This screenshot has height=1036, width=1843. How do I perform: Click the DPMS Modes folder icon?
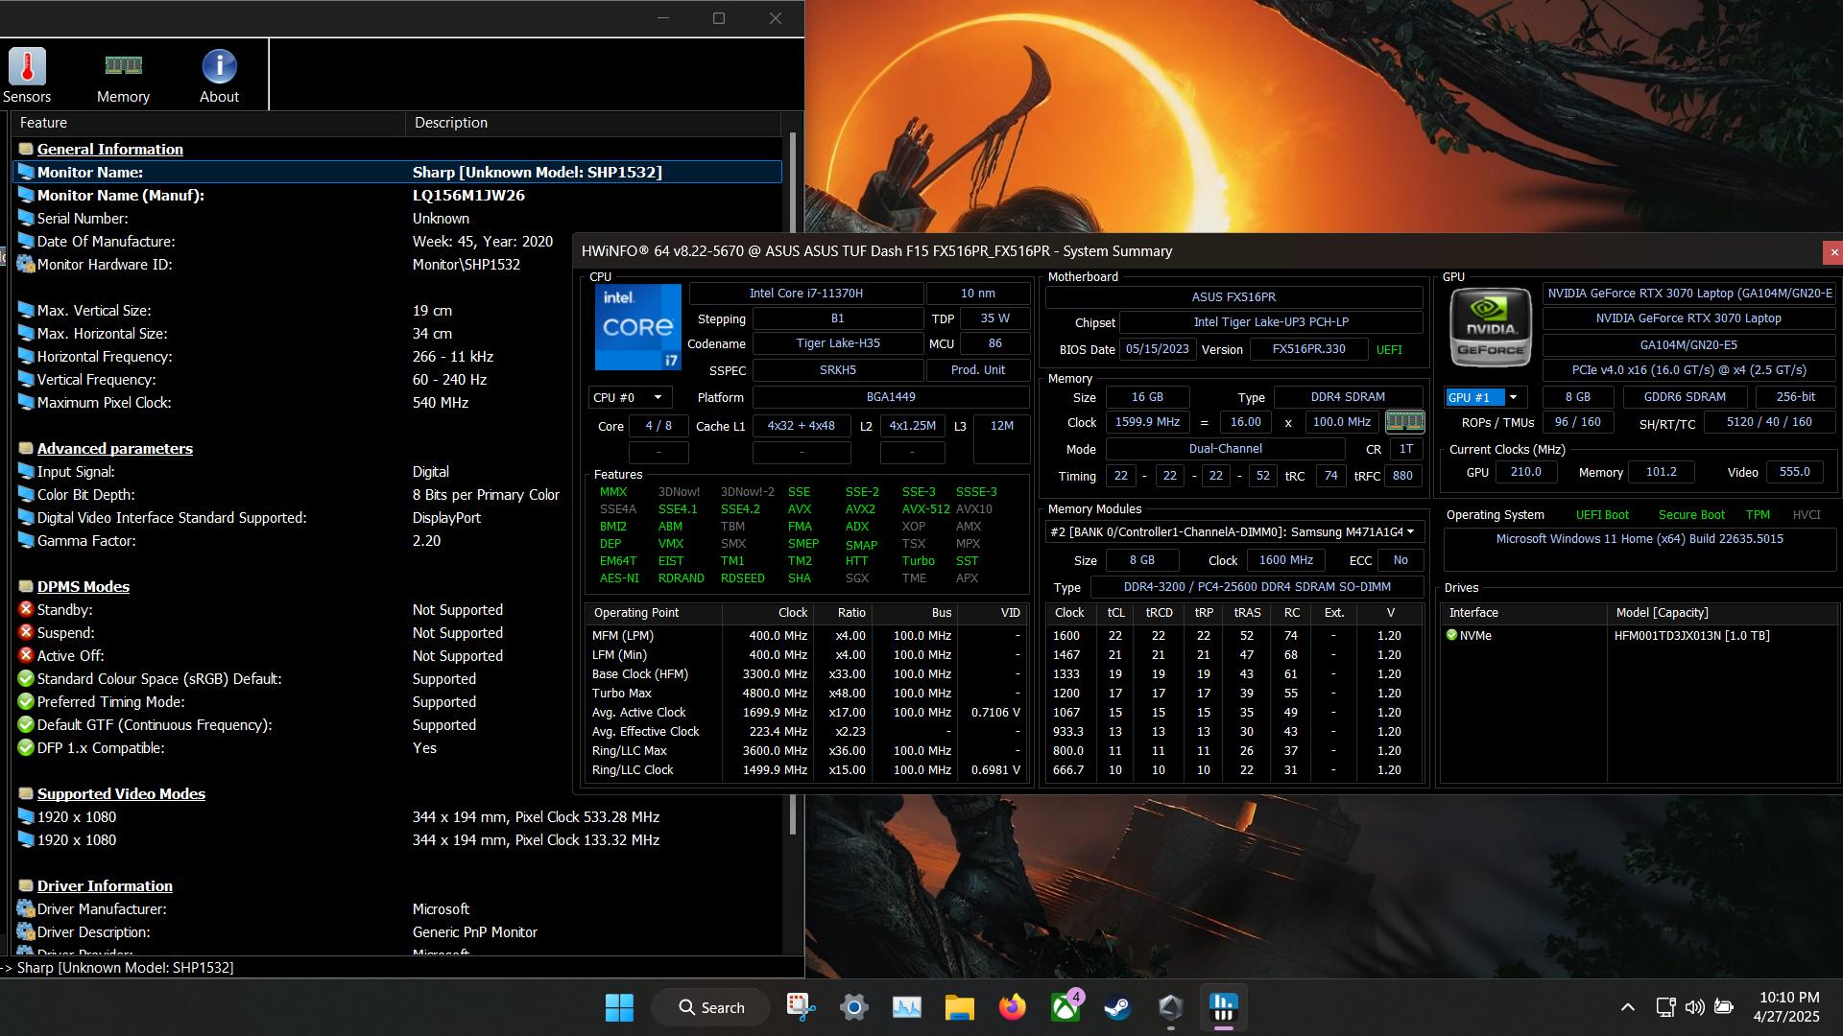pos(26,586)
